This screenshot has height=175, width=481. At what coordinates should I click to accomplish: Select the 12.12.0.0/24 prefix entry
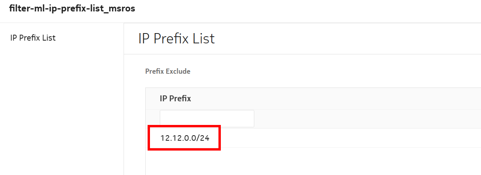(185, 138)
